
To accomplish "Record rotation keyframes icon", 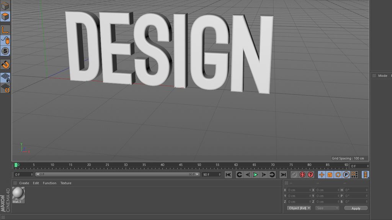I will pyautogui.click(x=339, y=175).
